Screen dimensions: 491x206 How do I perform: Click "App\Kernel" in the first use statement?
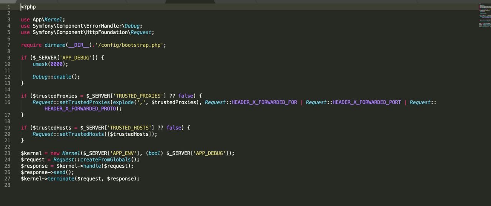click(48, 20)
